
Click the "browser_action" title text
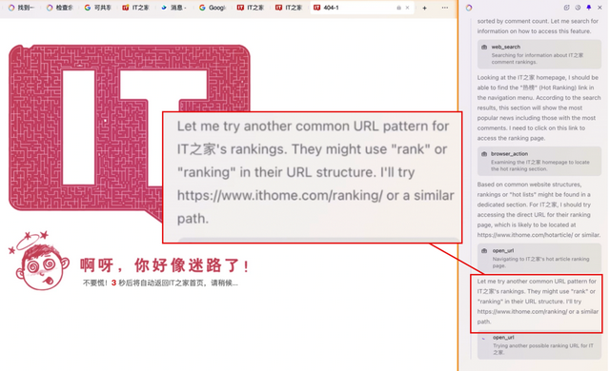pyautogui.click(x=509, y=154)
